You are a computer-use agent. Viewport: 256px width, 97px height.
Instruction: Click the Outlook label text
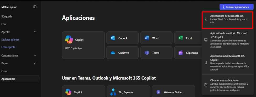coord(123,38)
